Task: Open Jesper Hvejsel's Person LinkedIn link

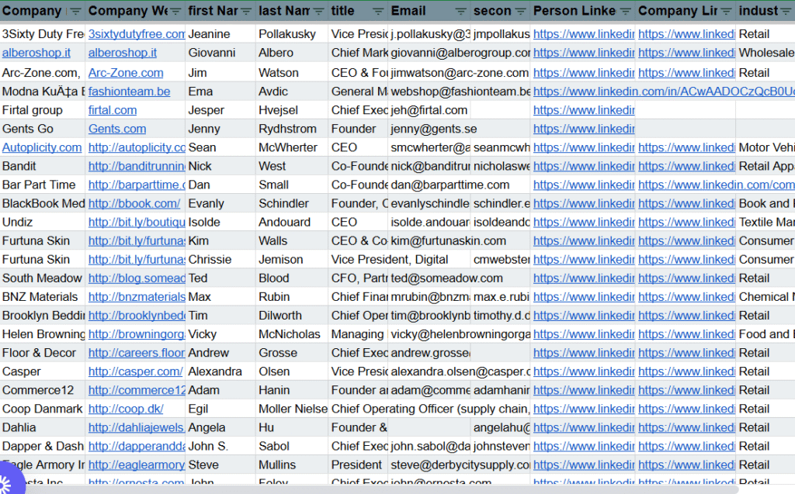Action: tap(584, 110)
